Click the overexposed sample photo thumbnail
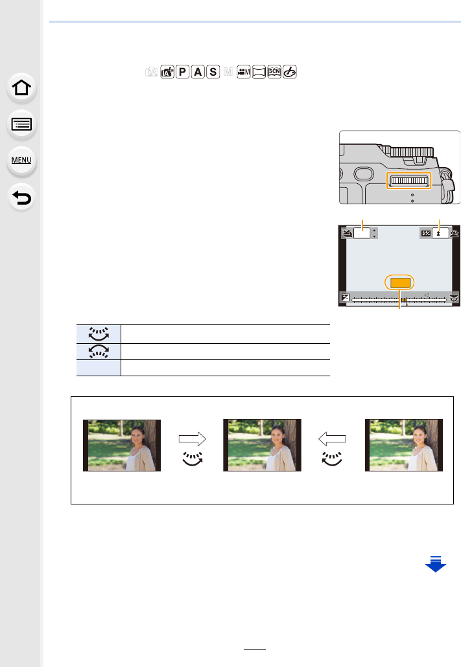461x667 pixels. (x=404, y=446)
